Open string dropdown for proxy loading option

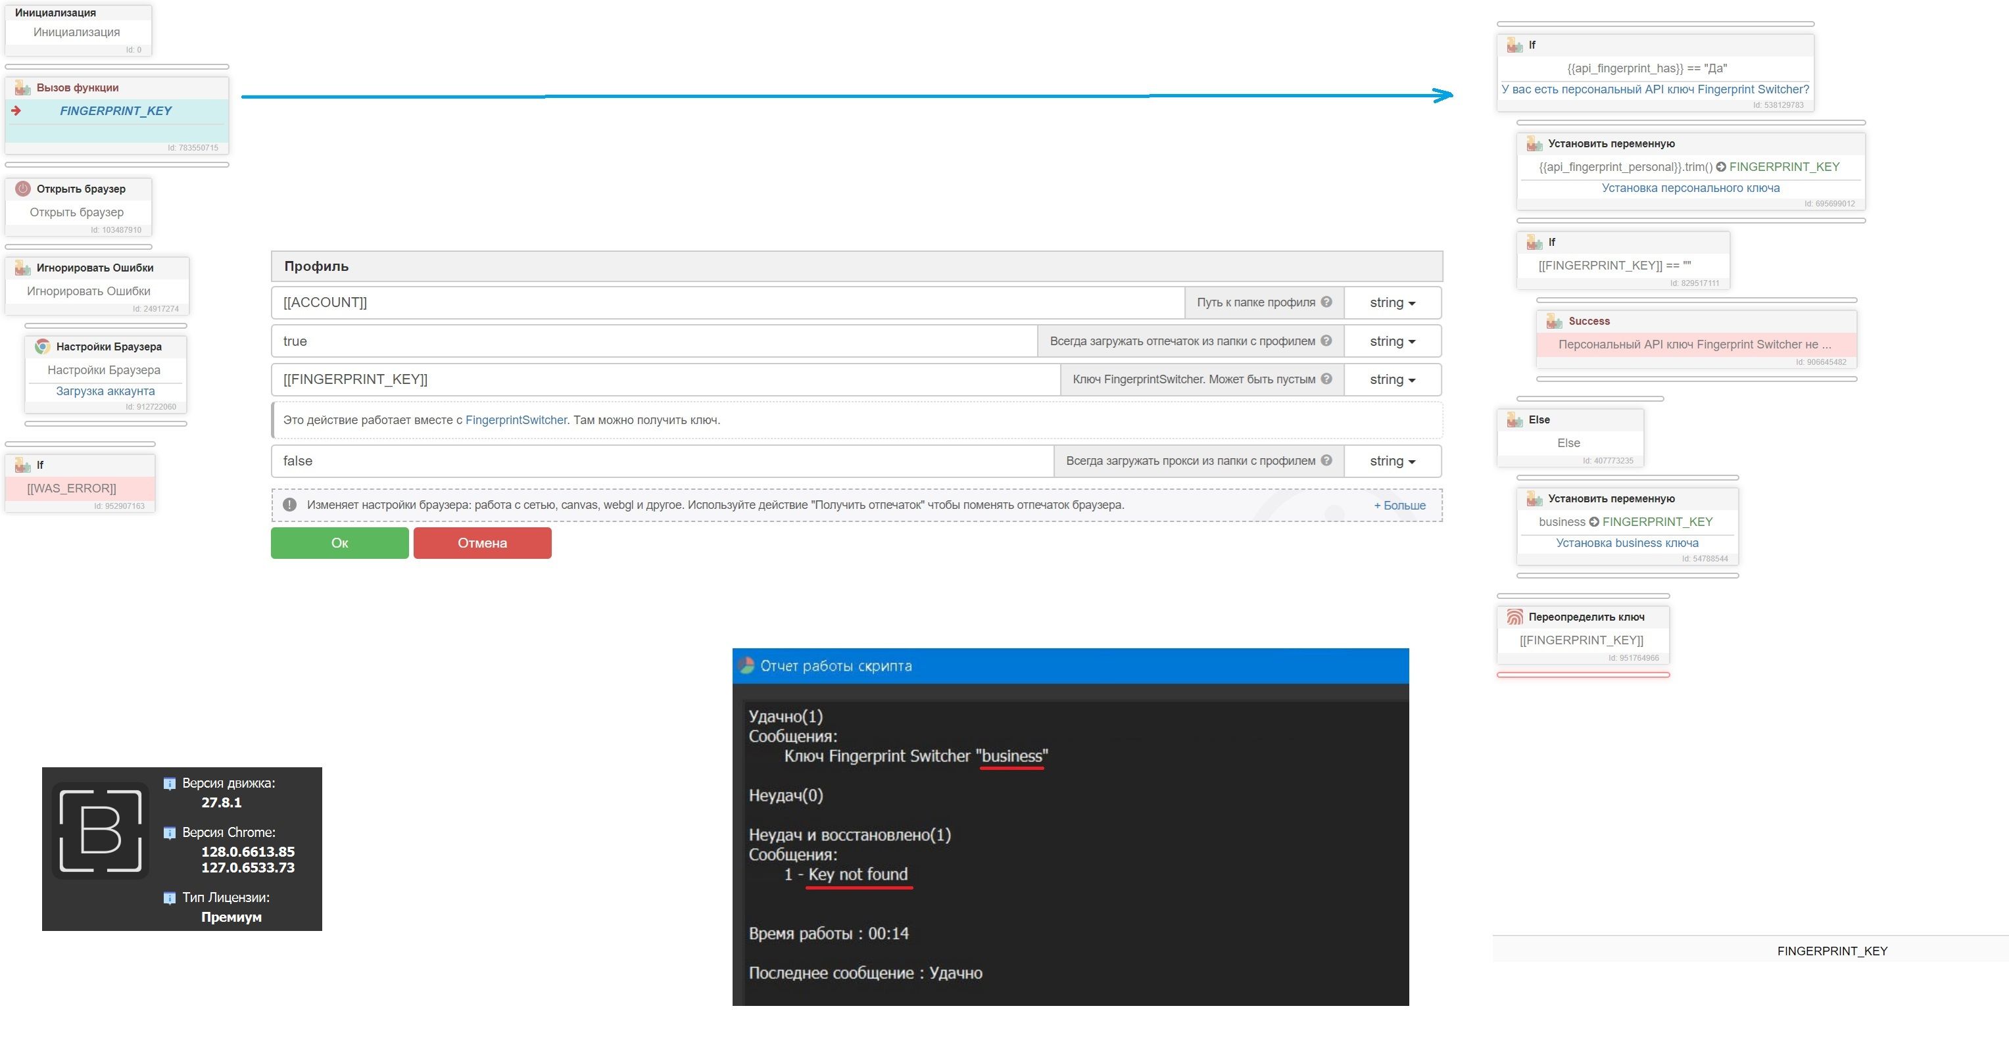[1392, 461]
